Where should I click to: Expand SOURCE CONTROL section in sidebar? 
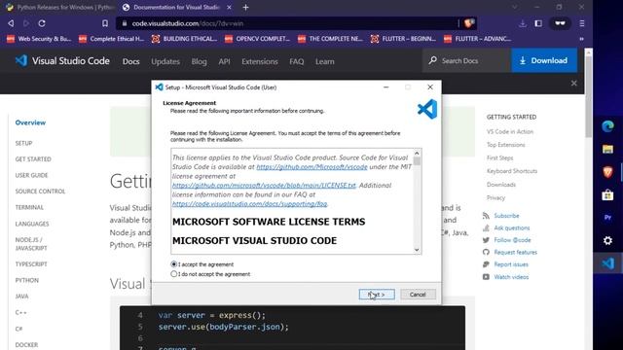point(40,192)
